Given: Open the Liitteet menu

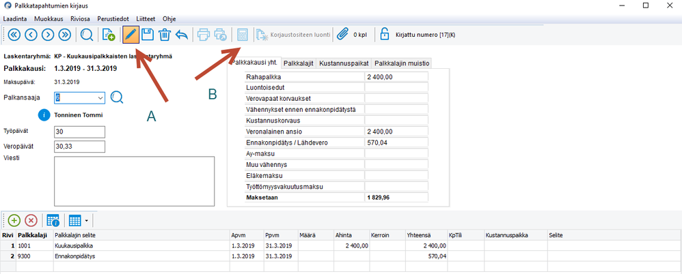Looking at the screenshot, I should (x=146, y=19).
